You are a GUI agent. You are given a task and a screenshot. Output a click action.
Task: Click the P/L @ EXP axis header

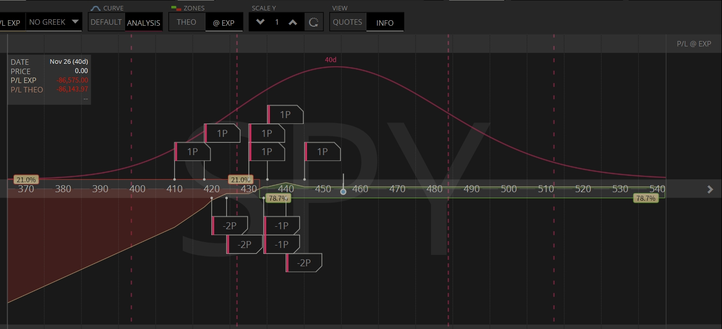[x=694, y=44]
